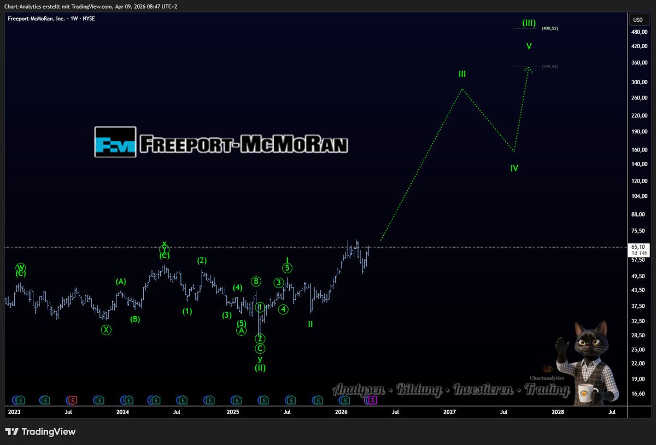Click the 2027 time axis label

(449, 412)
